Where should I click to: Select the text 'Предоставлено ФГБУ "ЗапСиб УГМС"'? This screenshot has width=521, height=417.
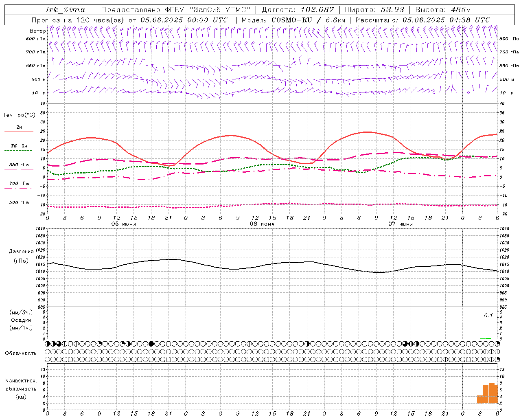[175, 10]
